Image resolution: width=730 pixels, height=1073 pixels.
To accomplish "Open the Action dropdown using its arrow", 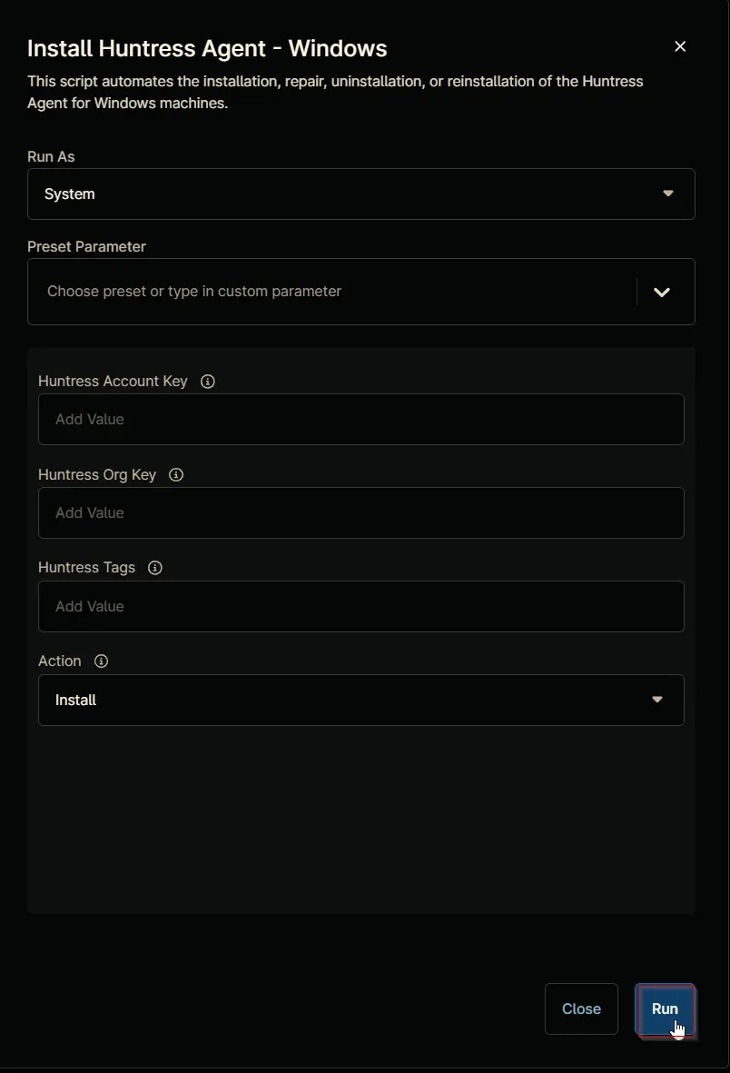I will tap(657, 700).
